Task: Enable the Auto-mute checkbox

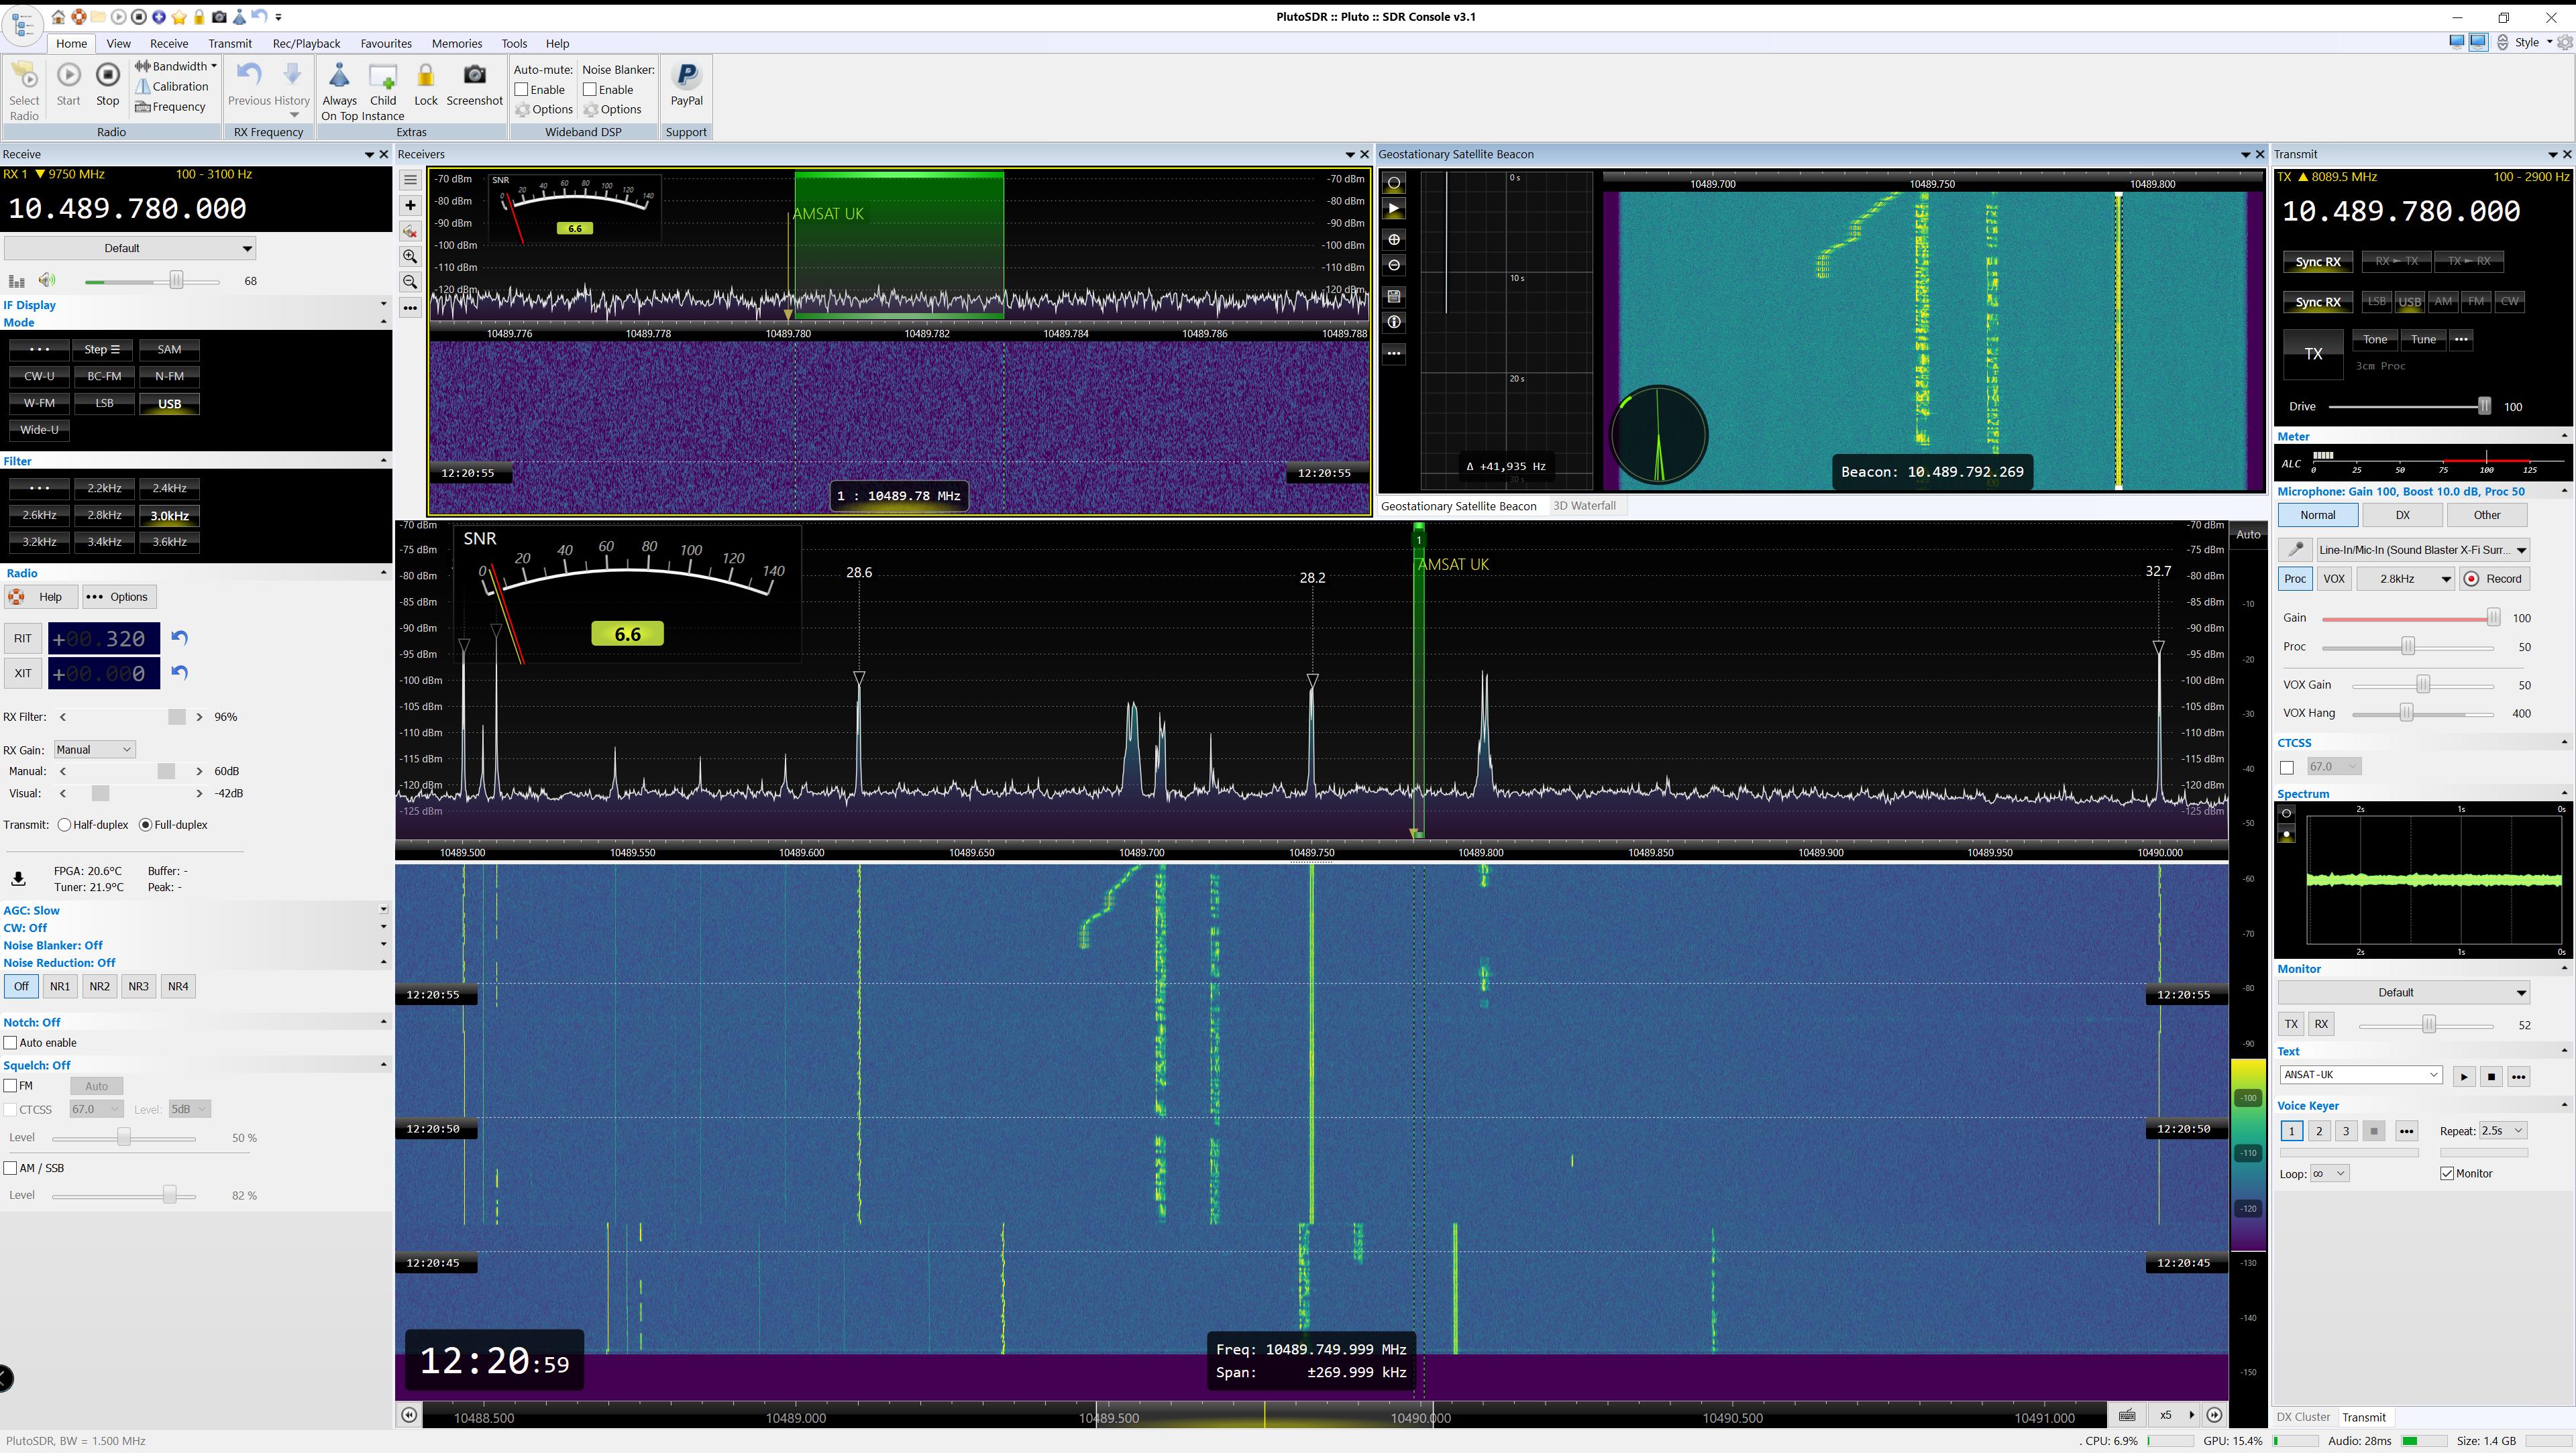Action: point(522,90)
